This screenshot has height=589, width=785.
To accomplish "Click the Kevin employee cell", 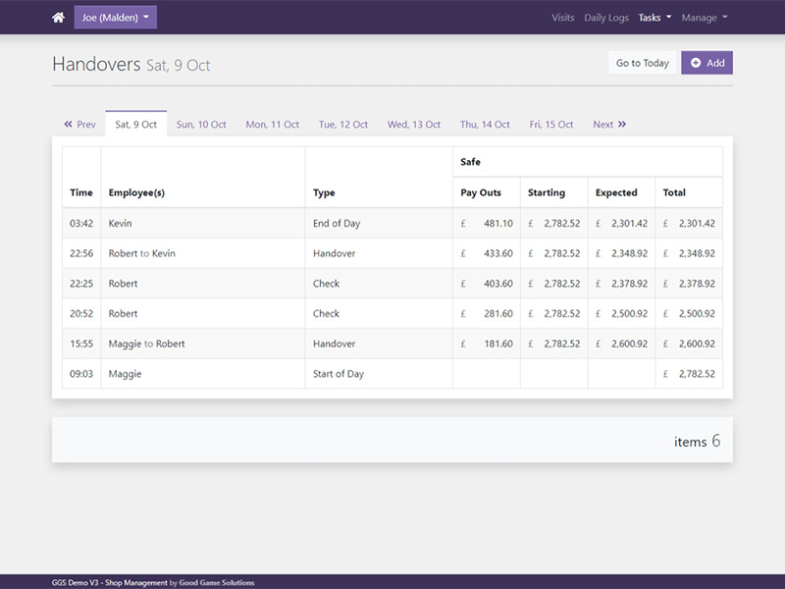I will pos(203,224).
